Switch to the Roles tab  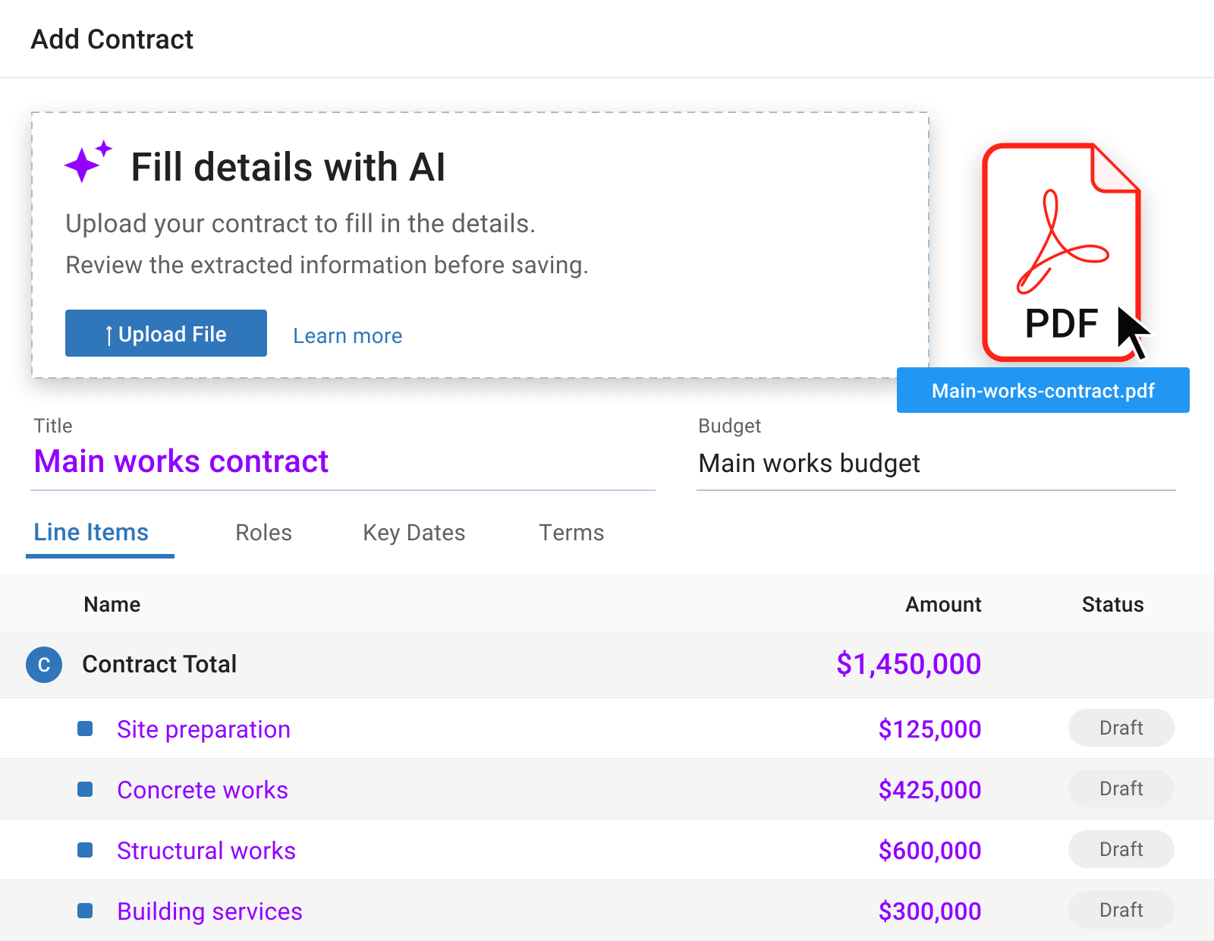coord(263,533)
